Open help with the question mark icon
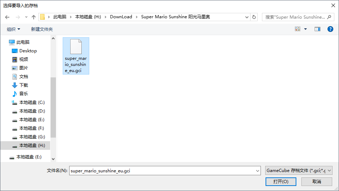This screenshot has height=191, width=339. (x=330, y=29)
